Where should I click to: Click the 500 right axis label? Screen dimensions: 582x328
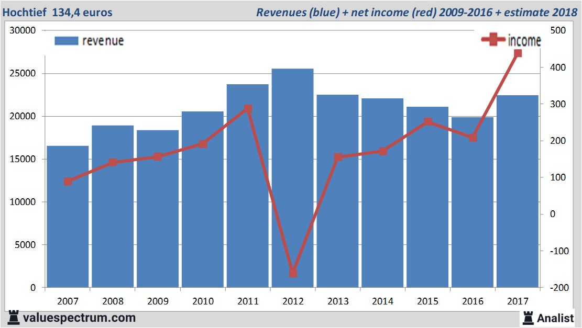pyautogui.click(x=558, y=30)
